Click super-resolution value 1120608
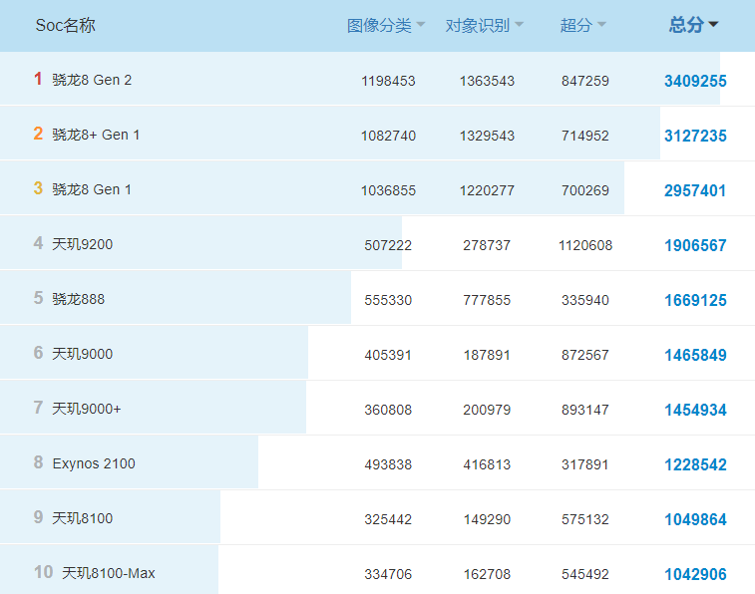This screenshot has width=755, height=594. 585,245
